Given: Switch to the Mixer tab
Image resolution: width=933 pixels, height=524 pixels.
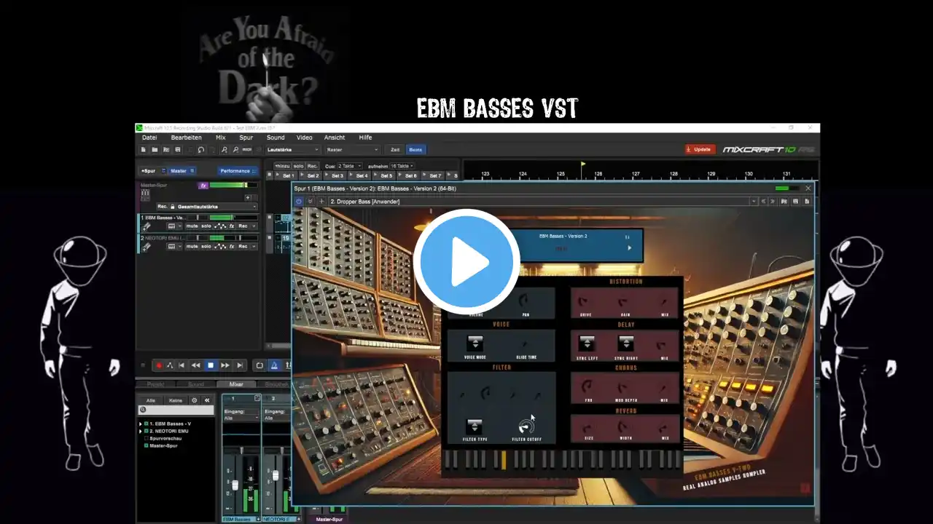Looking at the screenshot, I should point(236,384).
